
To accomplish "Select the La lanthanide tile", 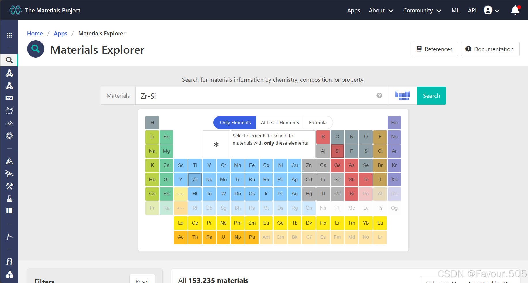I will (181, 223).
